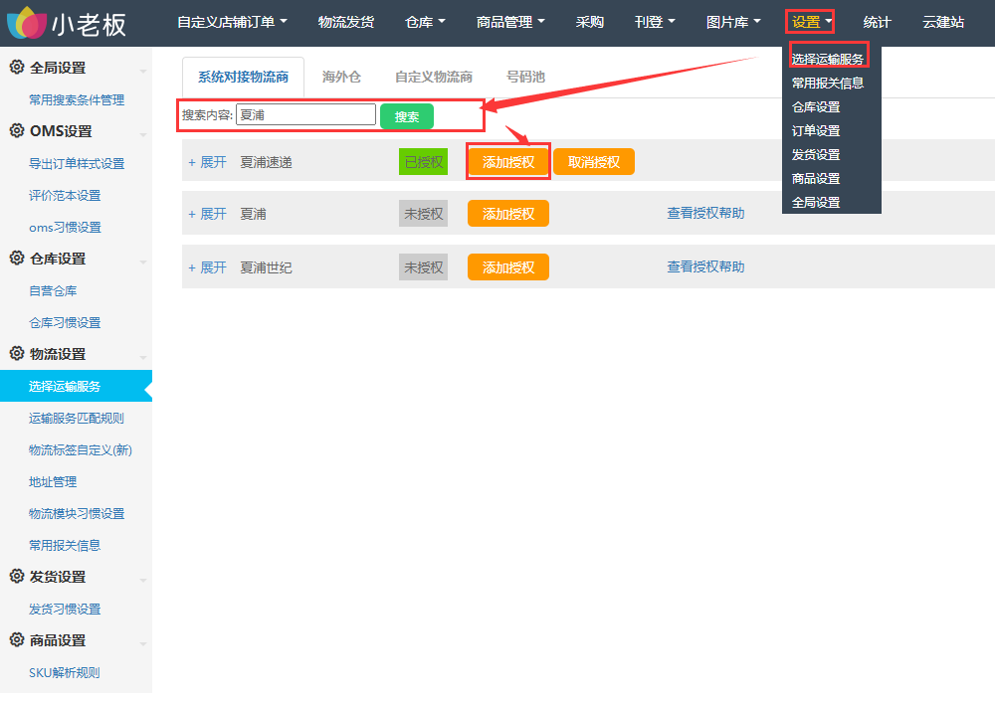
Task: Click the 小老板 logo icon
Action: (x=26, y=22)
